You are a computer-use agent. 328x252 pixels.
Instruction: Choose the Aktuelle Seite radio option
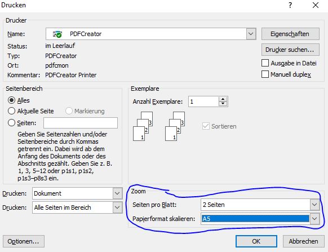[x=11, y=110]
